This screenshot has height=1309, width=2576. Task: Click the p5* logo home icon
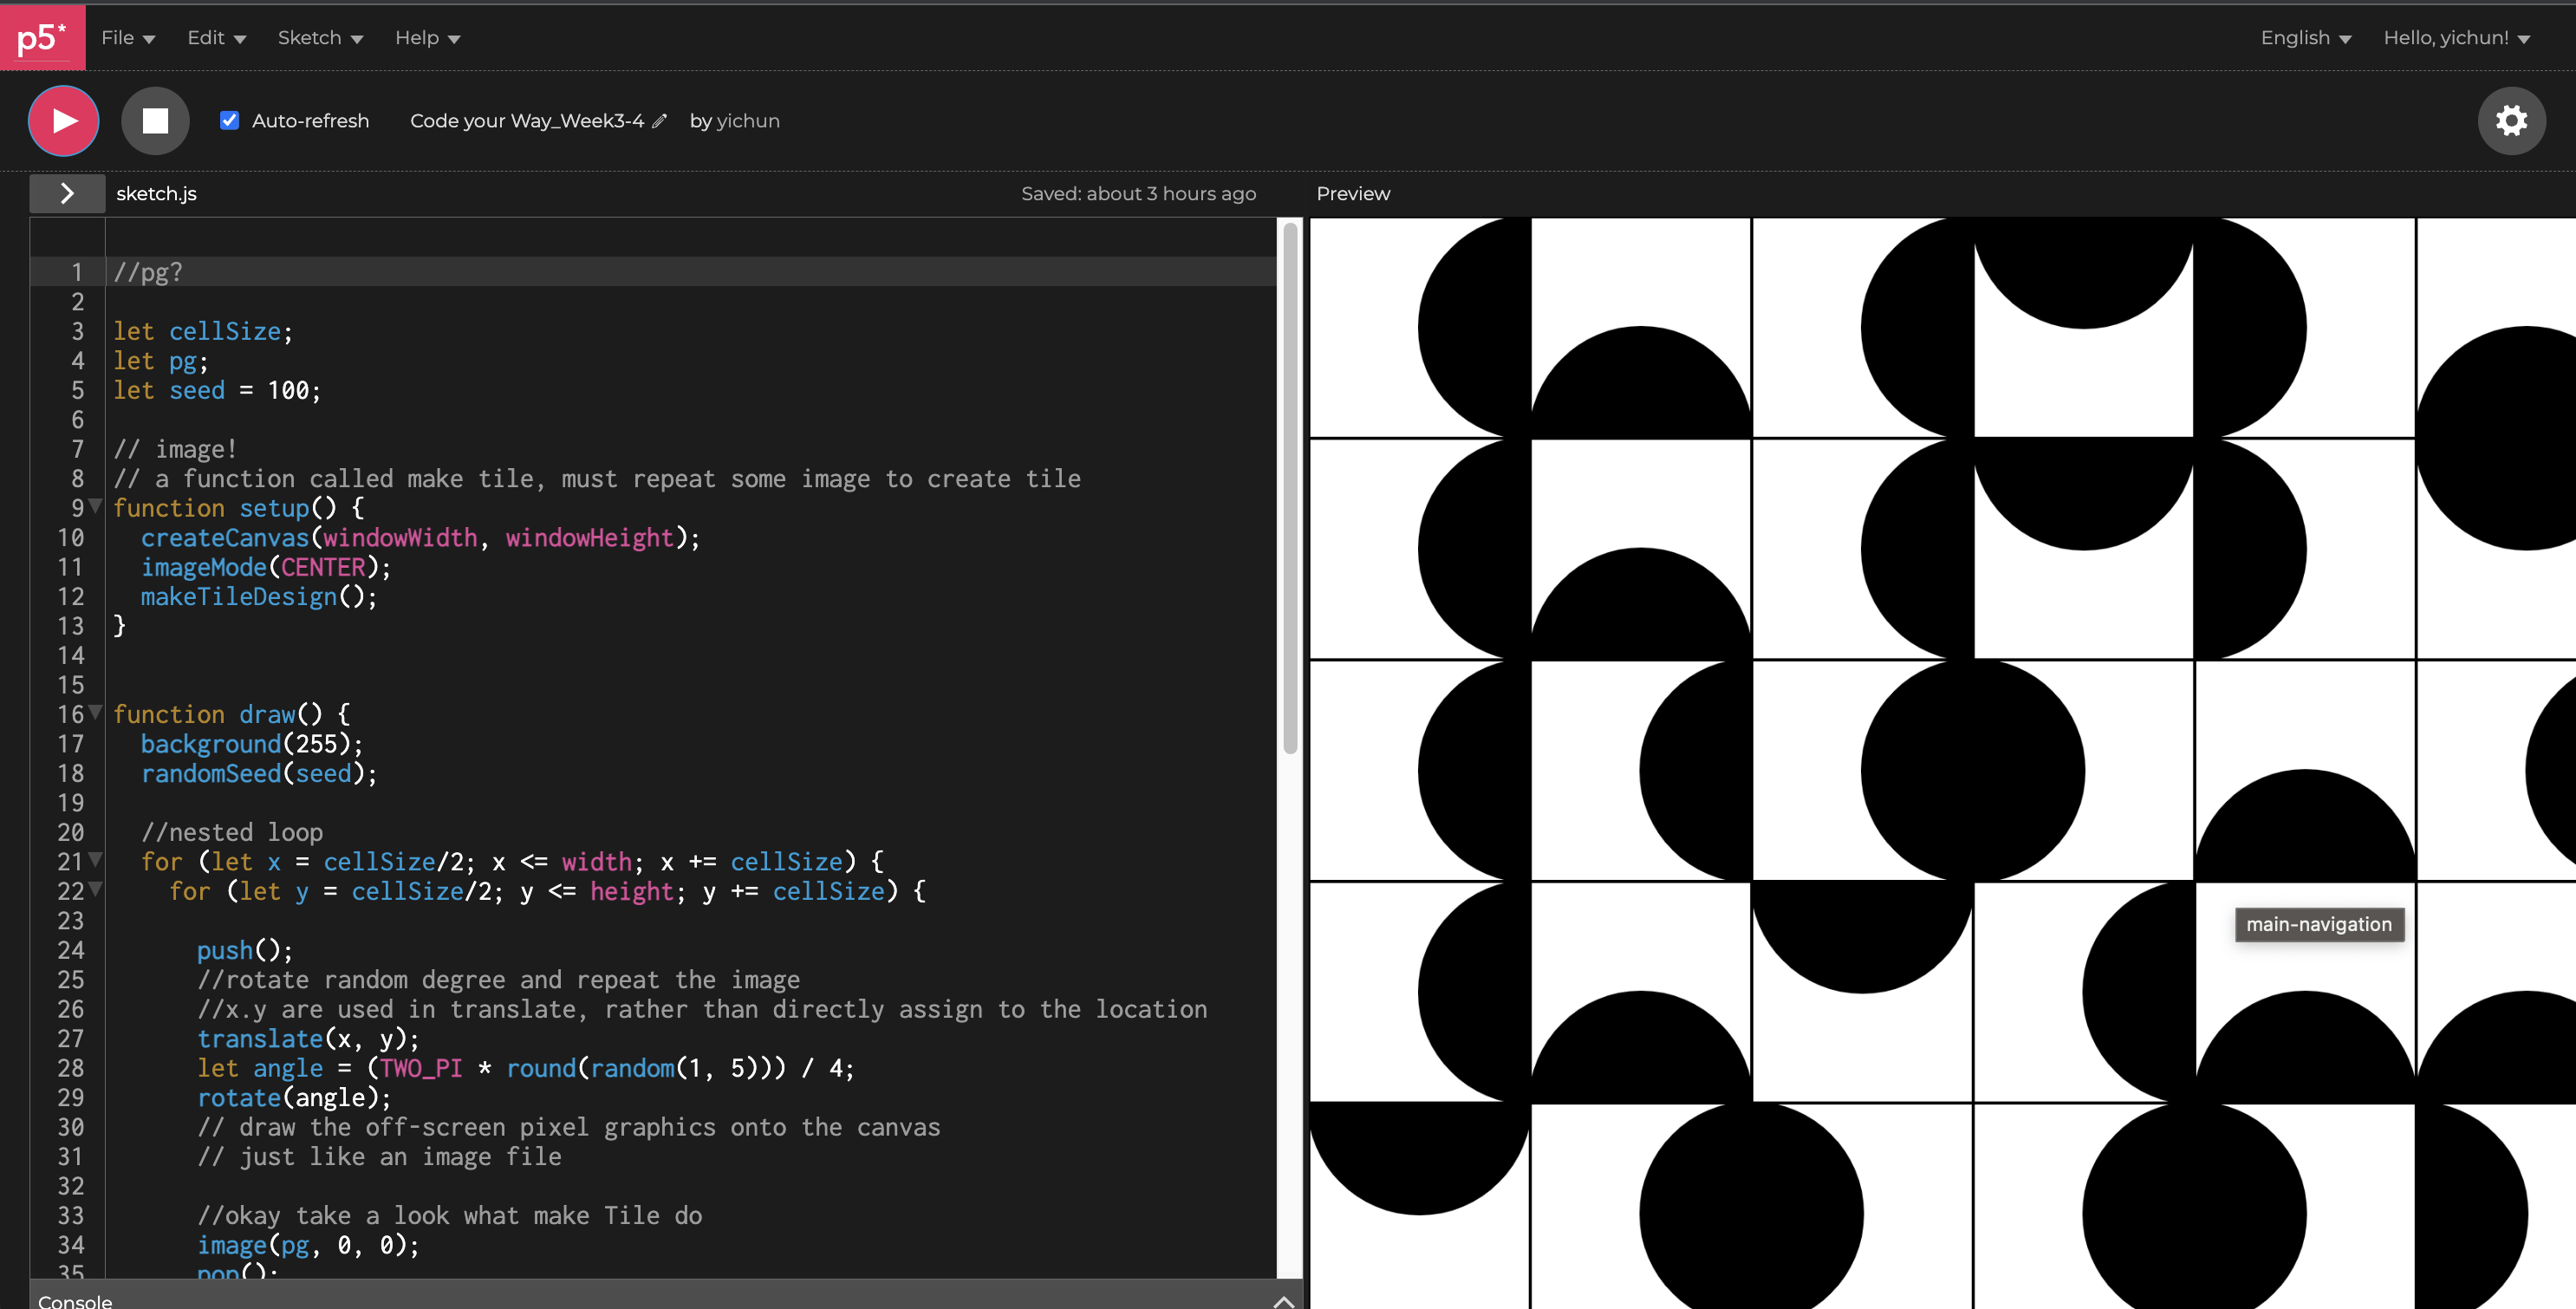pos(42,37)
